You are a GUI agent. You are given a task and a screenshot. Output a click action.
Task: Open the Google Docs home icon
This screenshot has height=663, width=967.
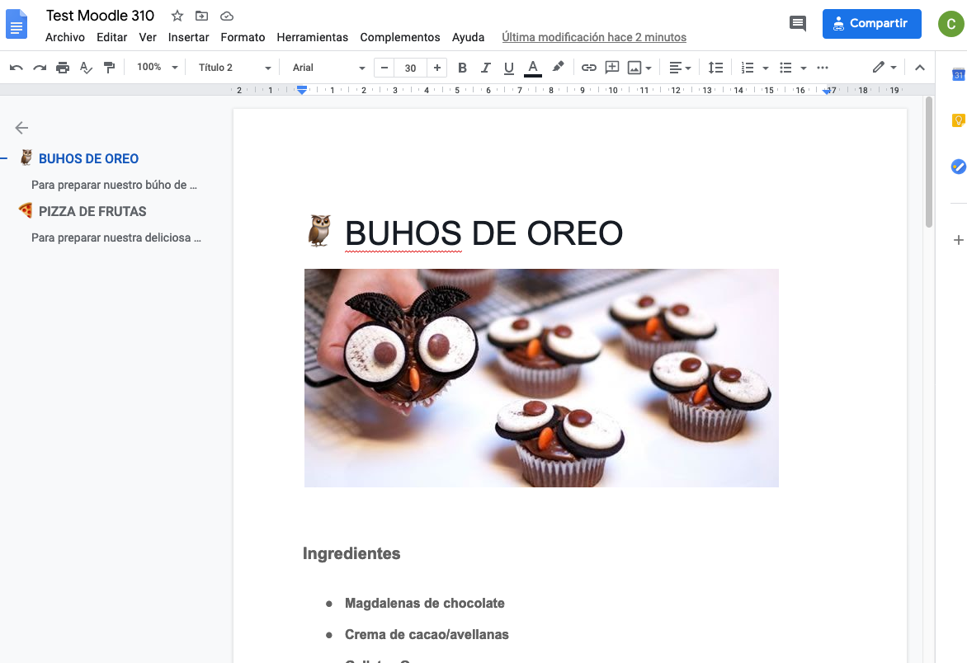(x=17, y=25)
